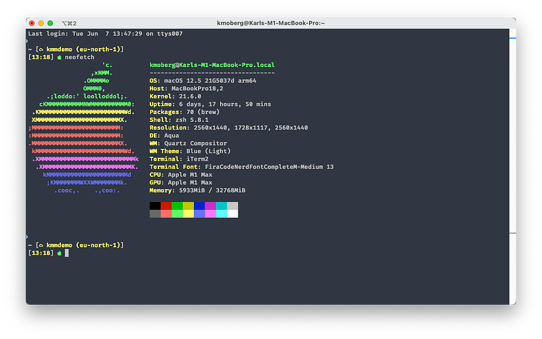Screen dimensions: 542x339
Task: Click the blue prompt mark below color palette
Action: [27, 237]
